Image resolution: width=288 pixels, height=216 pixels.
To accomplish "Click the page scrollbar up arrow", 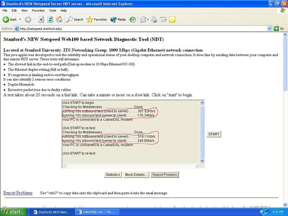I will tap(285, 35).
